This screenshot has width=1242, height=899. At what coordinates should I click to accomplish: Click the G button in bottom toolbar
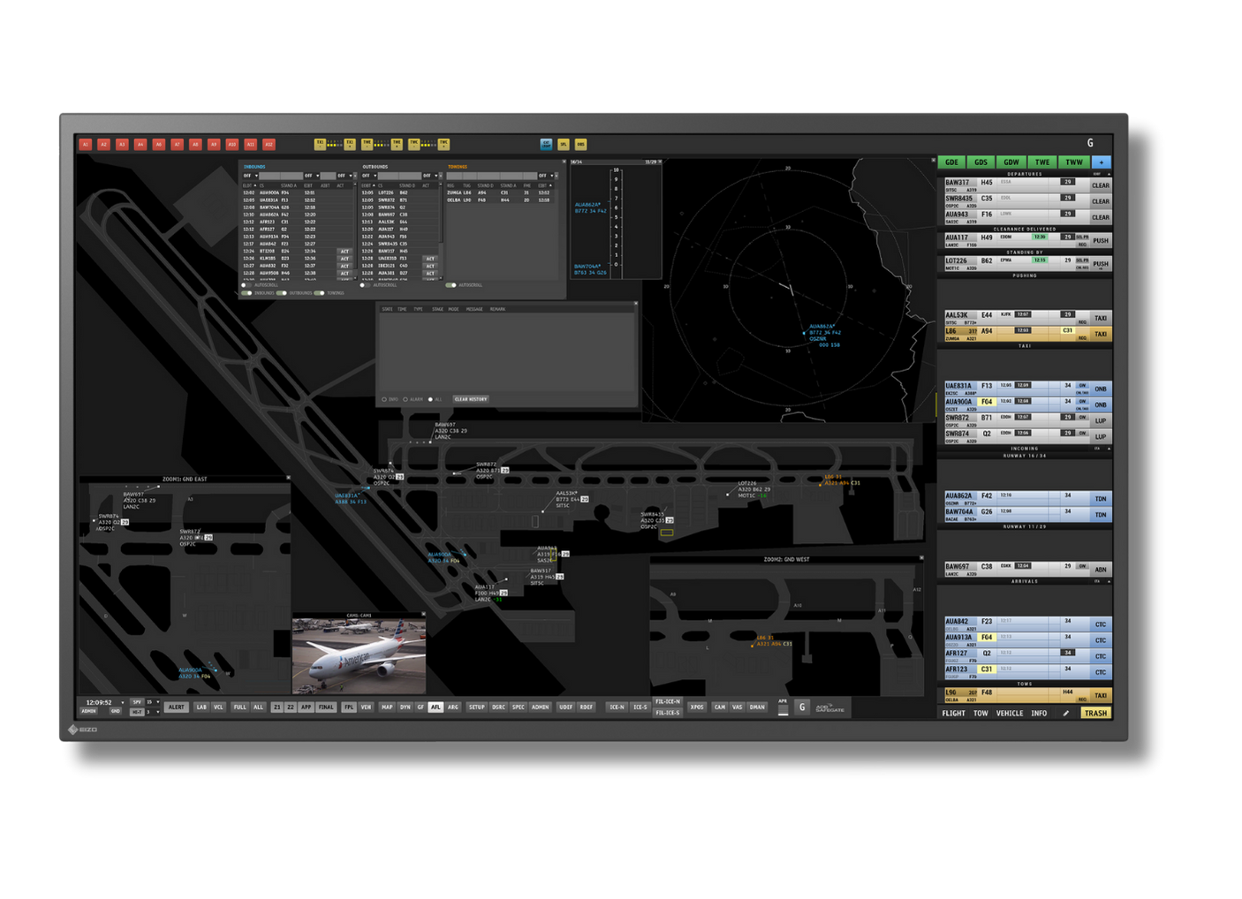tap(802, 706)
